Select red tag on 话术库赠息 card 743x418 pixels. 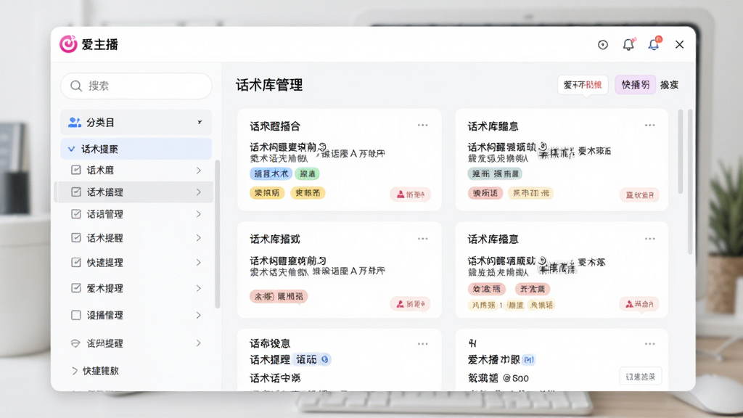[x=485, y=193]
